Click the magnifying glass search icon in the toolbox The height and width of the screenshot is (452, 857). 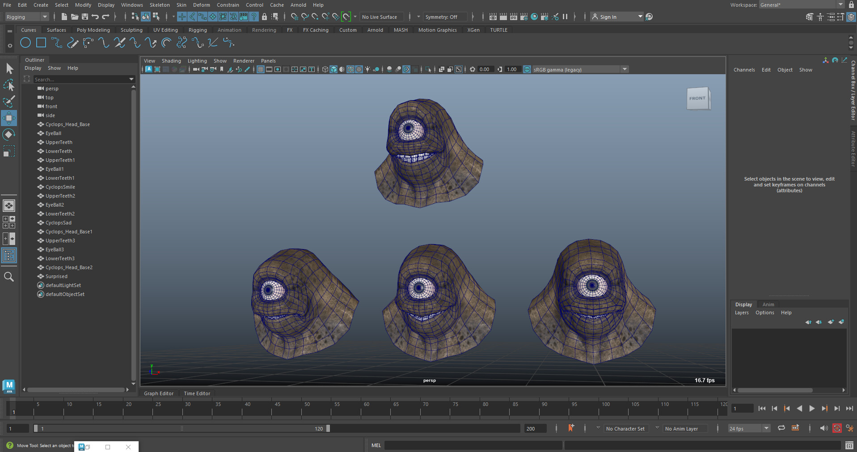point(9,276)
